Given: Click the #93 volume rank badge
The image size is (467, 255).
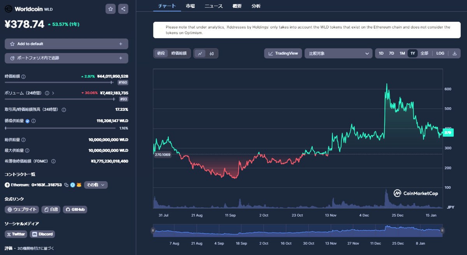Looking at the screenshot, I should [123, 99].
